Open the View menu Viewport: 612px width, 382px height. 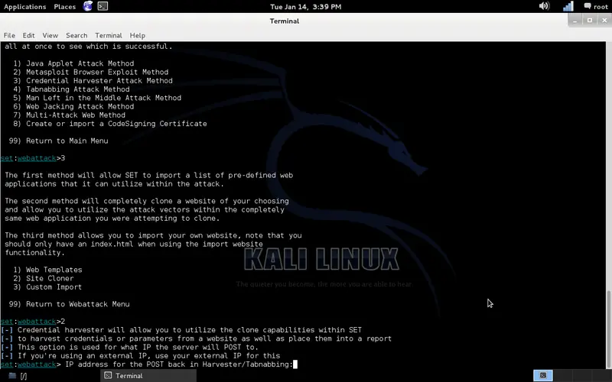point(50,35)
